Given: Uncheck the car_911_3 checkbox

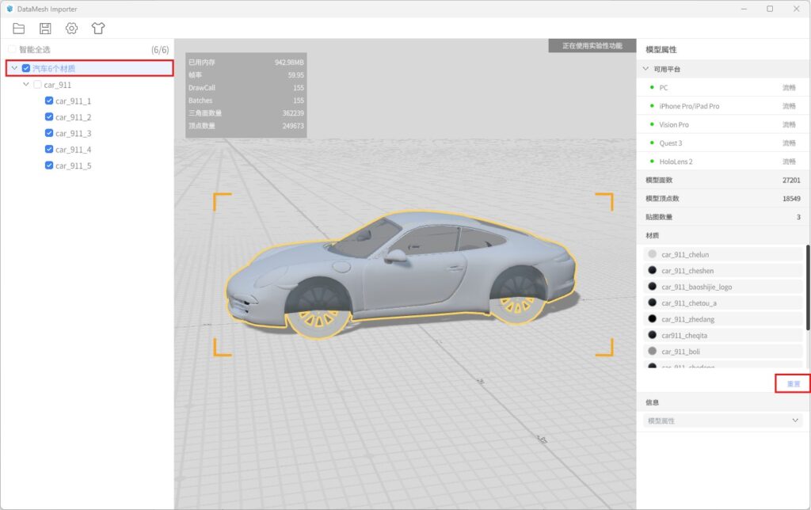Looking at the screenshot, I should pyautogui.click(x=49, y=133).
